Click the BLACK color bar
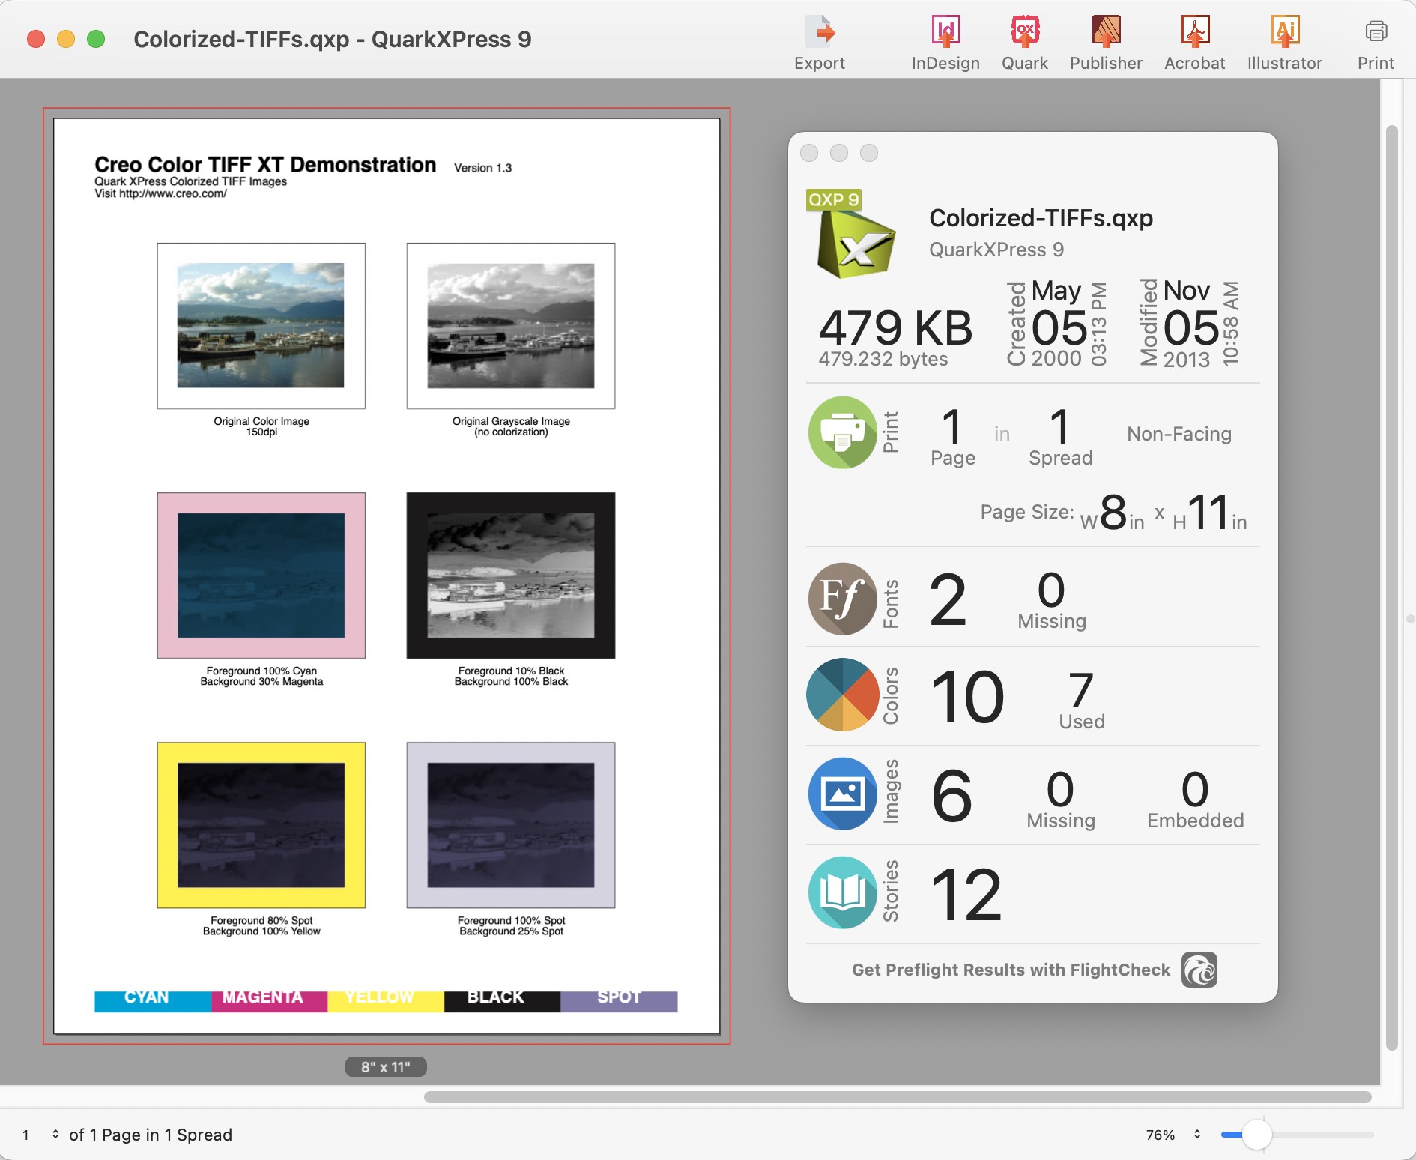Image resolution: width=1416 pixels, height=1160 pixels. tap(502, 1000)
